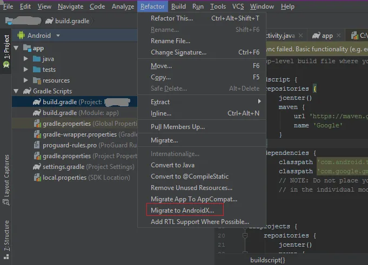Open the Window menu
This screenshot has width=368, height=265.
coord(262,6)
